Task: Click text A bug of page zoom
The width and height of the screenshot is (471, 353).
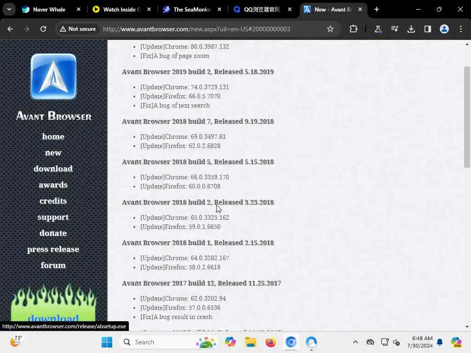Action: (181, 56)
